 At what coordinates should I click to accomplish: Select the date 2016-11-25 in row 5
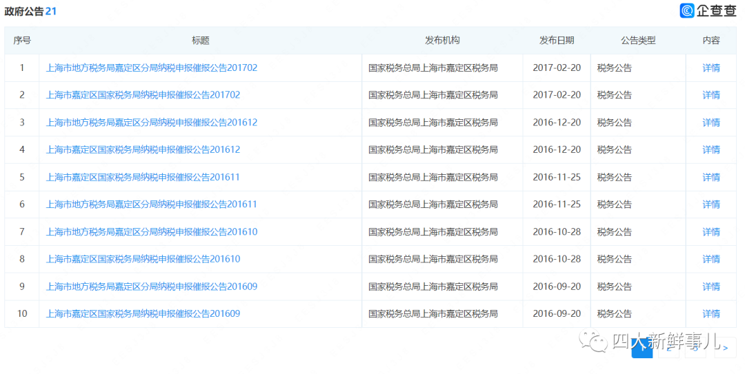(x=557, y=177)
